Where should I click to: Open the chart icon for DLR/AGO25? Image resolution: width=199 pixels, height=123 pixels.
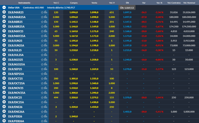46,59
